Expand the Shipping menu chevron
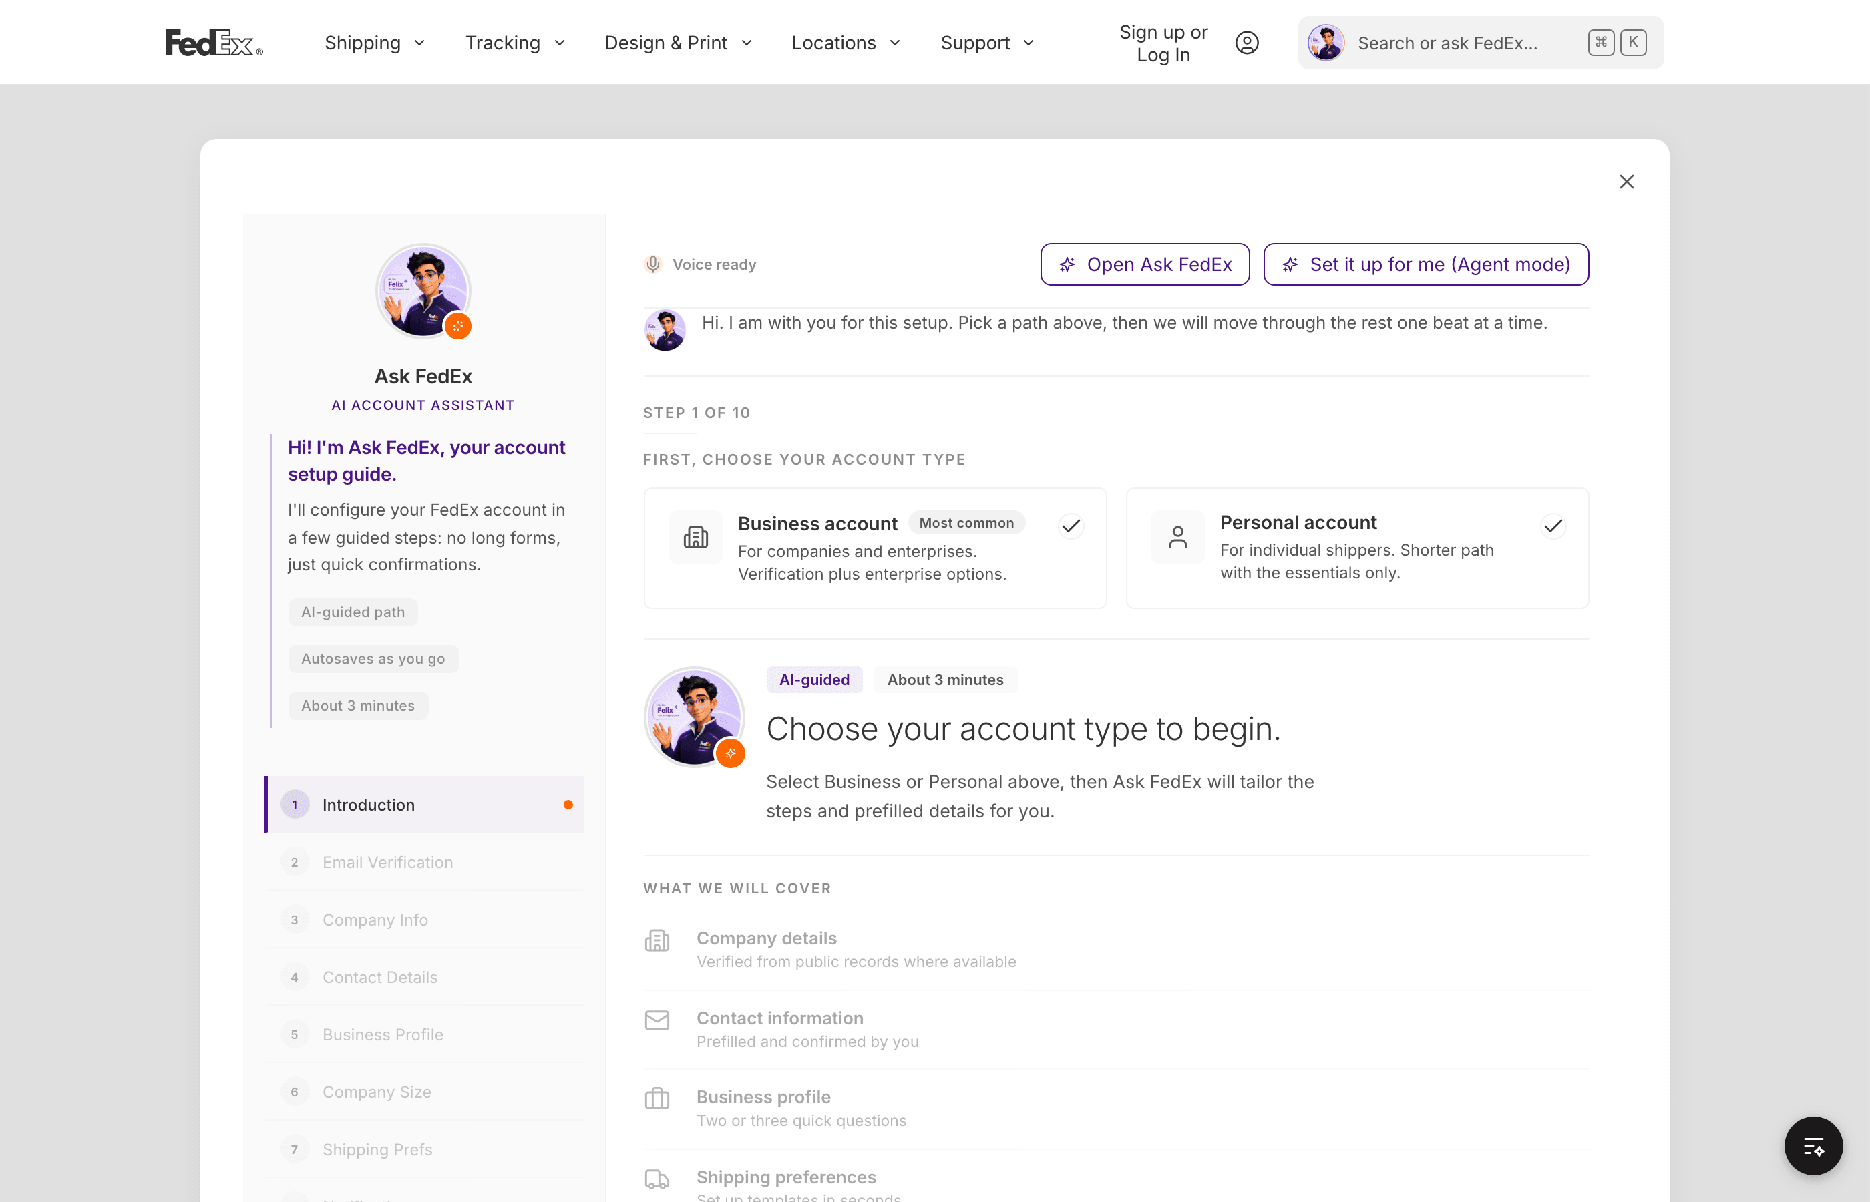Screen dimensions: 1870x1202 point(419,43)
